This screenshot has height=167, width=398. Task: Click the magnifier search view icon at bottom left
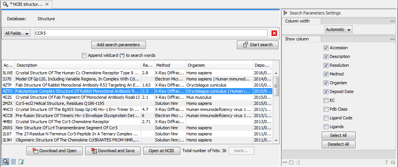click(x=6, y=162)
